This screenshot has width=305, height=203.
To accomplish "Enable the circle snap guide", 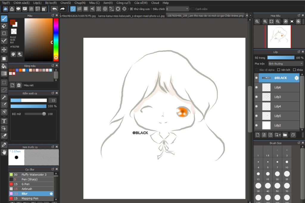I will (105, 9).
